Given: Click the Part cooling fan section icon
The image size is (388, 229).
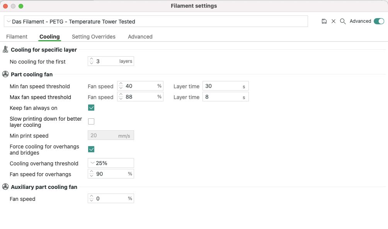Looking at the screenshot, I should pos(5,74).
